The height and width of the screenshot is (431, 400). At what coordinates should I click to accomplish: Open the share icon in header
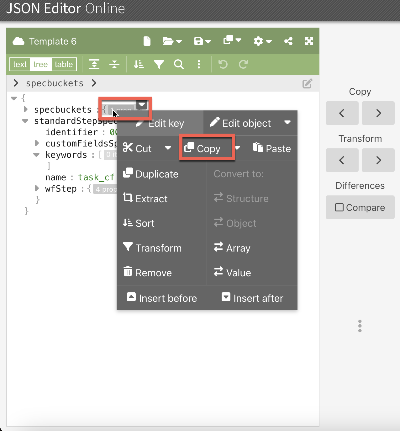(288, 41)
